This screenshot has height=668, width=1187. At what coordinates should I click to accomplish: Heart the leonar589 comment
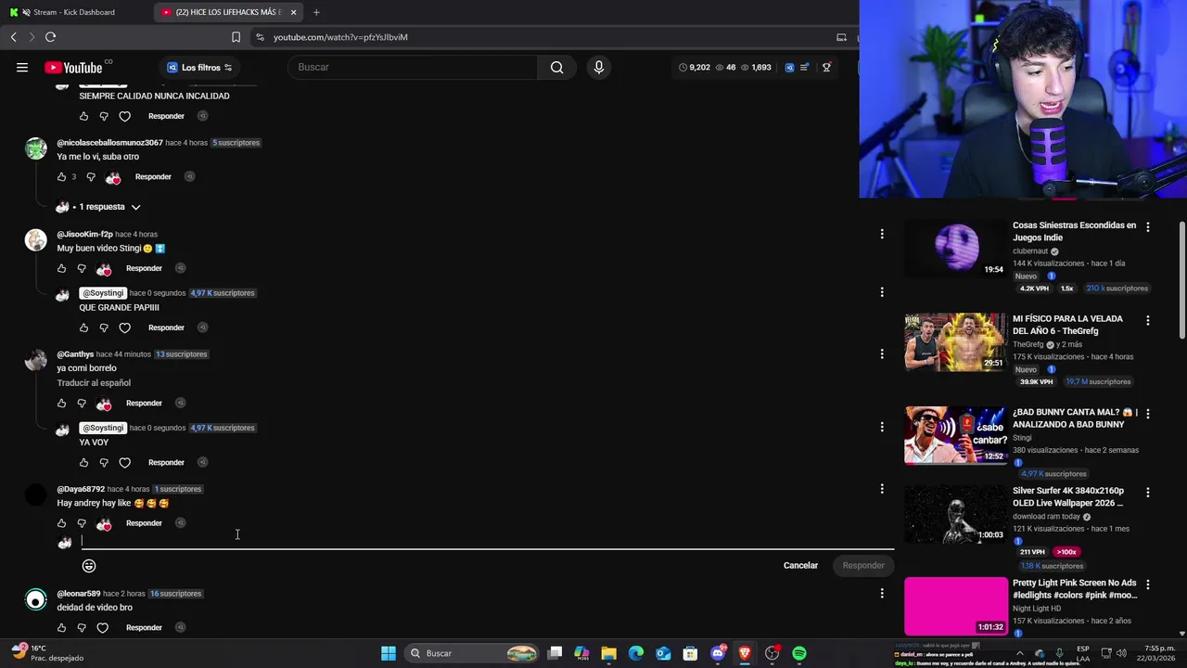[x=103, y=628]
